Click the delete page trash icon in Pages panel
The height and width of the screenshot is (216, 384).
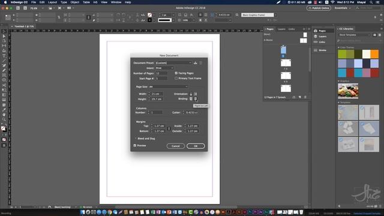[305, 97]
